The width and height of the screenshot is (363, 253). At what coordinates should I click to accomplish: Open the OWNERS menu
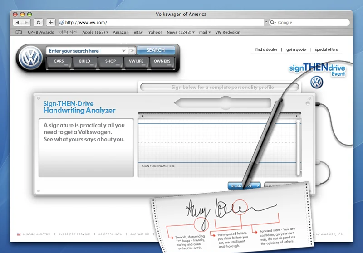coord(162,62)
